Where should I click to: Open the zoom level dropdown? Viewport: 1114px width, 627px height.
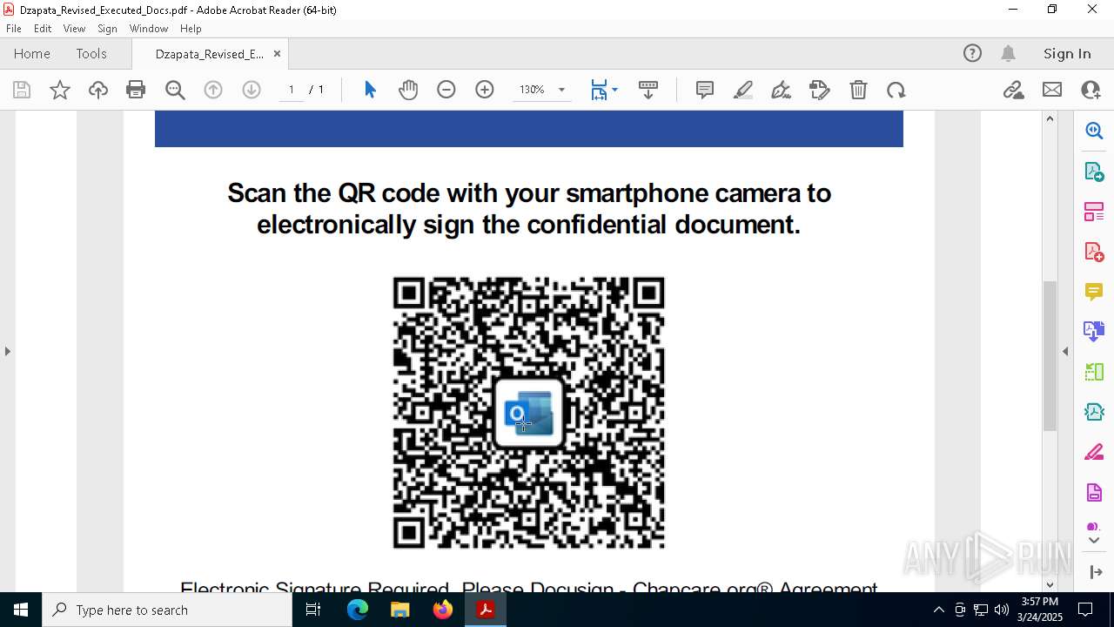561,90
